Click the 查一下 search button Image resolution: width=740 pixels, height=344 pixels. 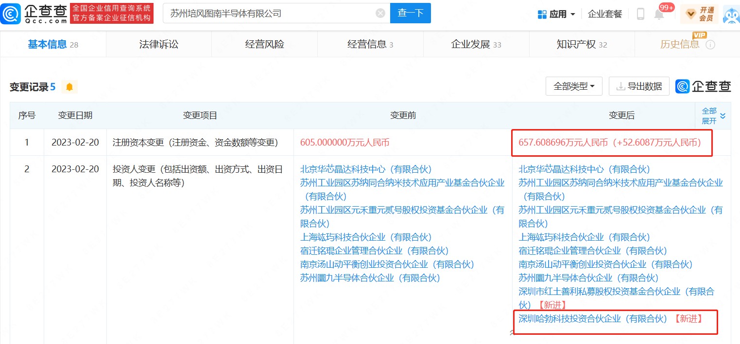point(410,13)
